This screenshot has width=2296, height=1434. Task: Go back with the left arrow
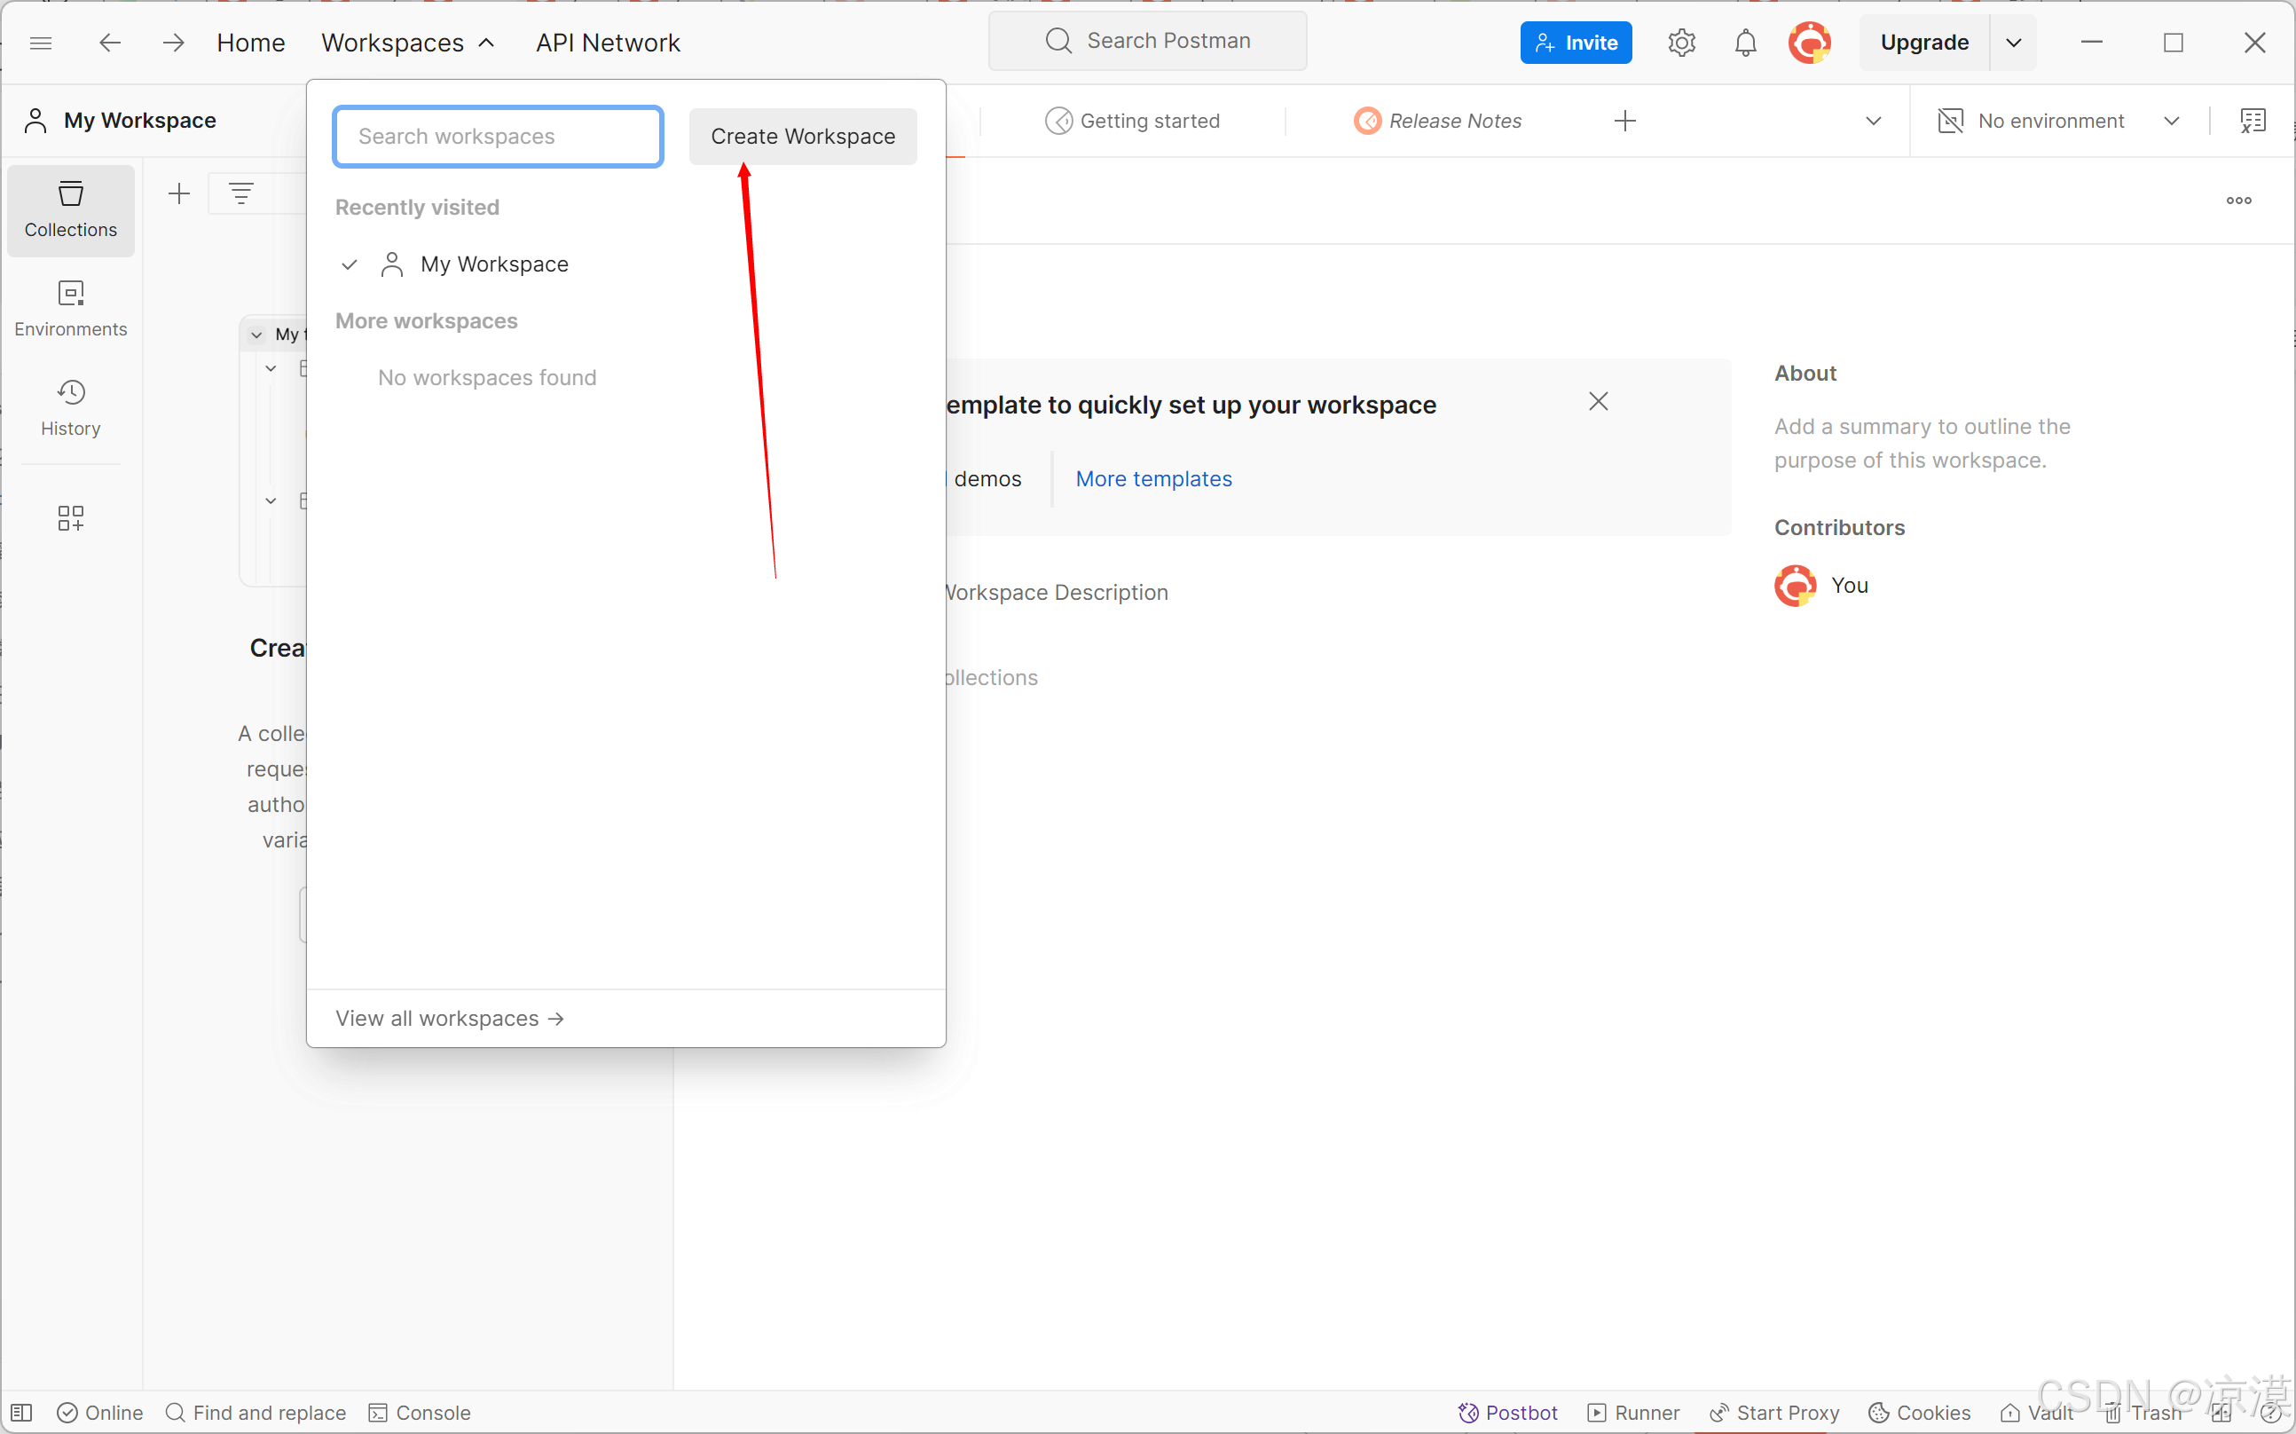110,43
